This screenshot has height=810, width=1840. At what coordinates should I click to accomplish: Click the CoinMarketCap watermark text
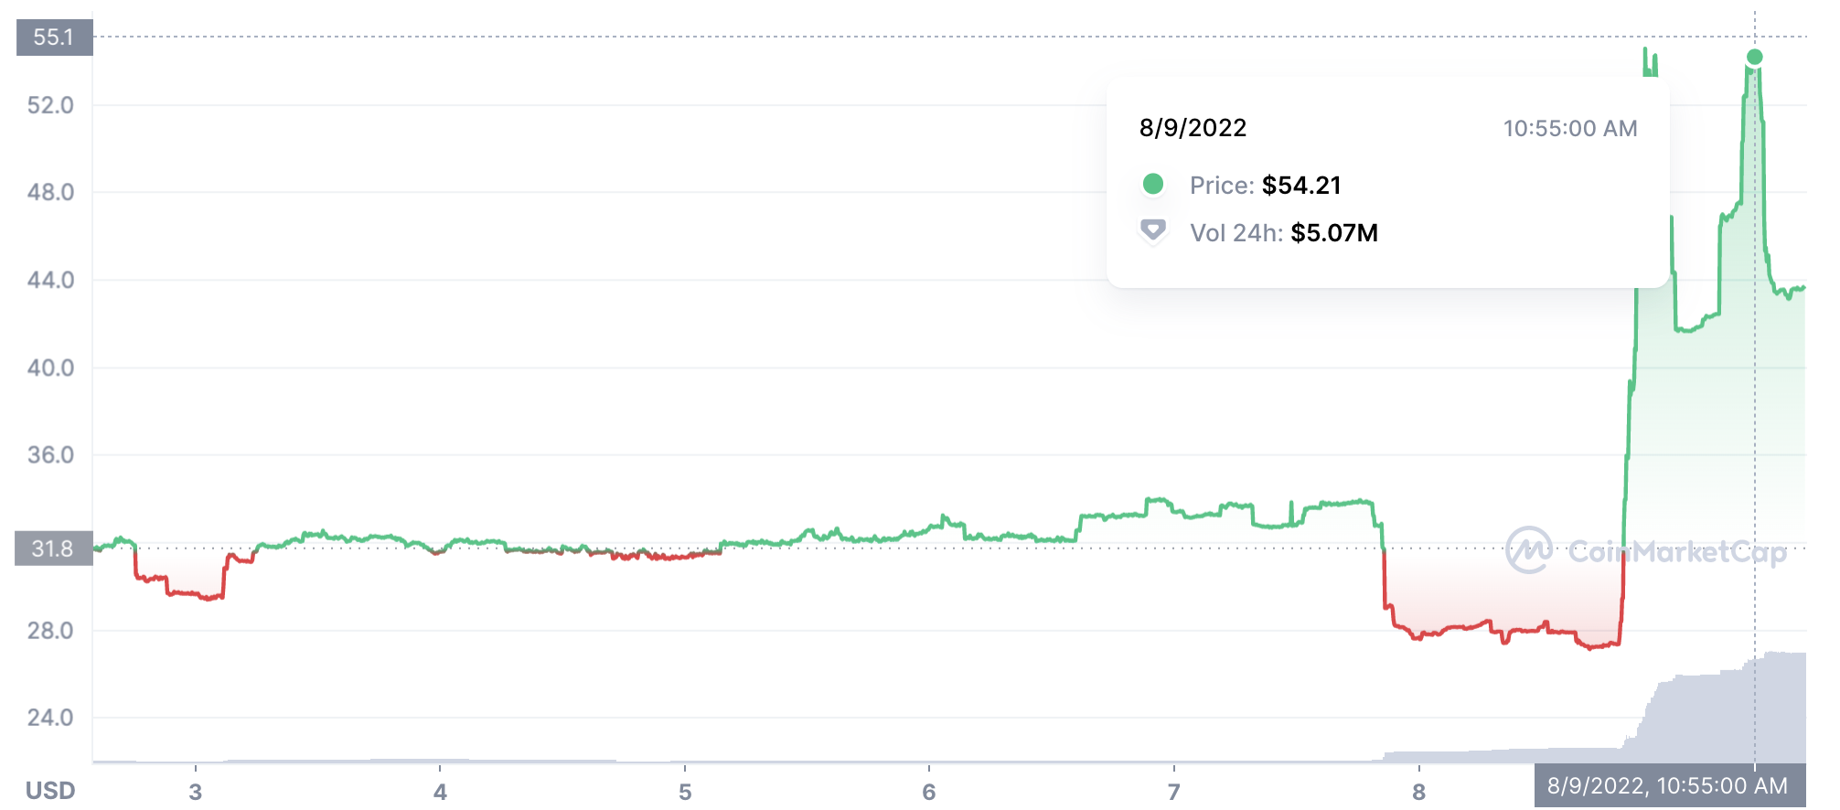coord(1677,551)
